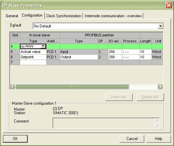
Task: Select slot 5 row header
Action: click(x=15, y=52)
